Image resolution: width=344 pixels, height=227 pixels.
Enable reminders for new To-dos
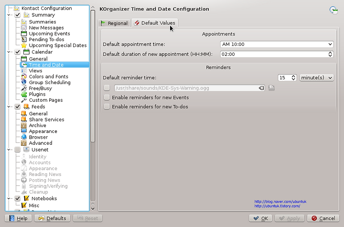pyautogui.click(x=107, y=107)
